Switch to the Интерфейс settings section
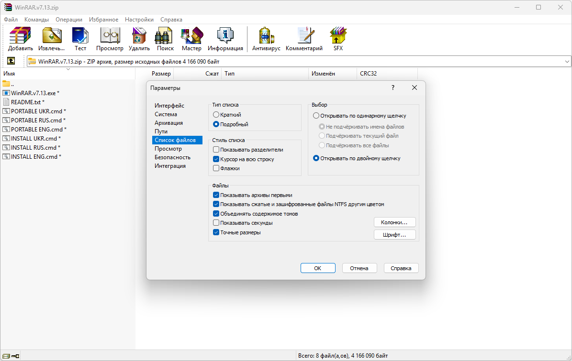The image size is (572, 361). [169, 106]
